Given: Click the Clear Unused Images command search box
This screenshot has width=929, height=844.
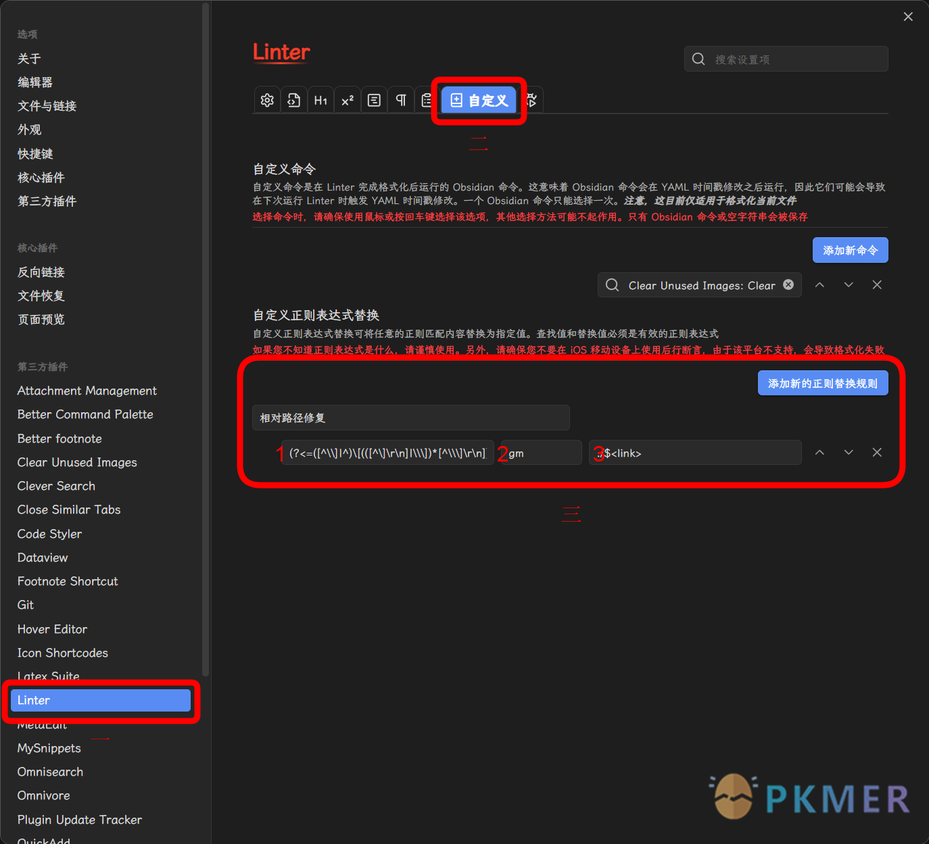Looking at the screenshot, I should [699, 285].
